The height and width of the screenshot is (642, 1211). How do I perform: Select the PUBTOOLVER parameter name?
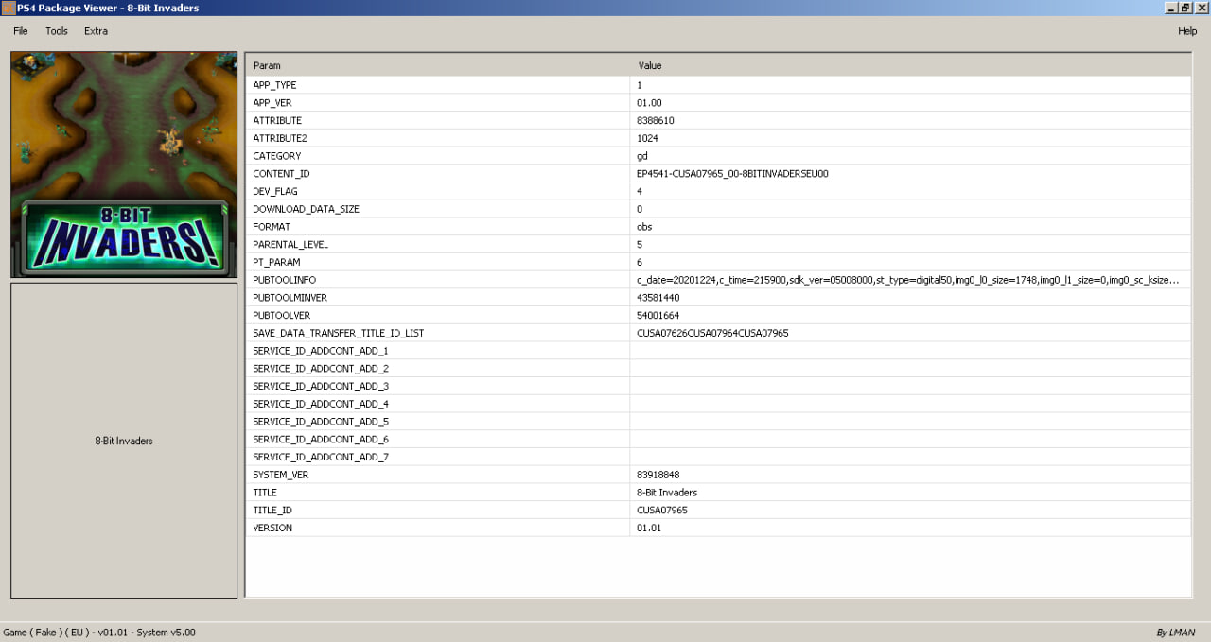281,315
